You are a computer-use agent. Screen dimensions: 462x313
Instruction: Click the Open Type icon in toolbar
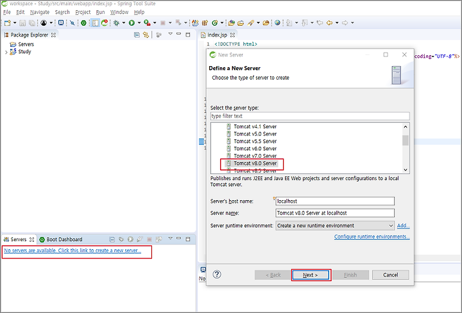click(231, 22)
